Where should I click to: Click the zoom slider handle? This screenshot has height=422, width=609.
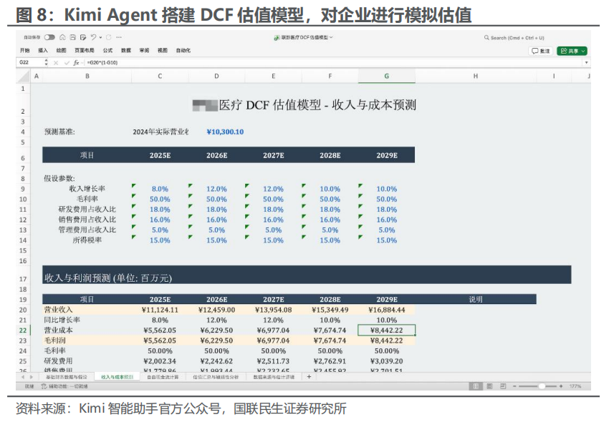542,386
